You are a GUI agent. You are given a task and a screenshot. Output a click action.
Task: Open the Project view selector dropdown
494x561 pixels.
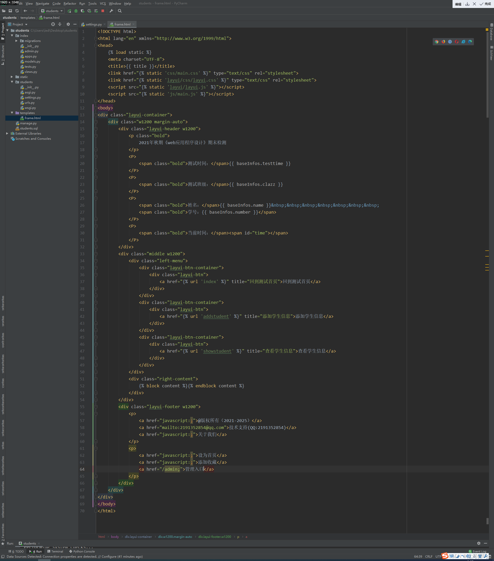point(18,24)
